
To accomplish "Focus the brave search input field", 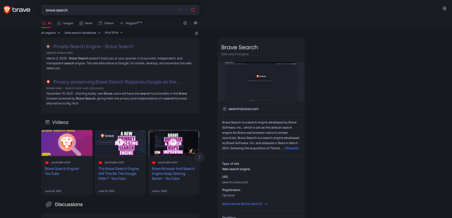I will tap(109, 10).
